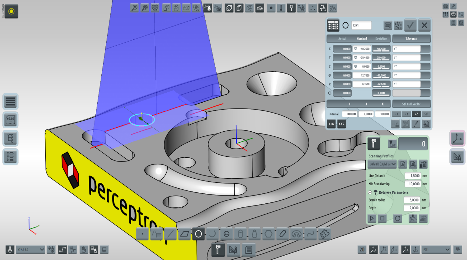Open the ±0.00 tolerance panel on left
The width and height of the screenshot is (467, 260).
(x=10, y=120)
